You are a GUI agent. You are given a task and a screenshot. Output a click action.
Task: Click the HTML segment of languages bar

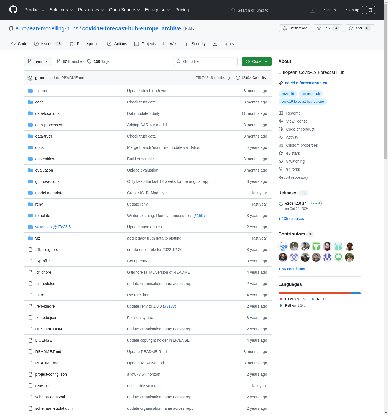(314, 293)
